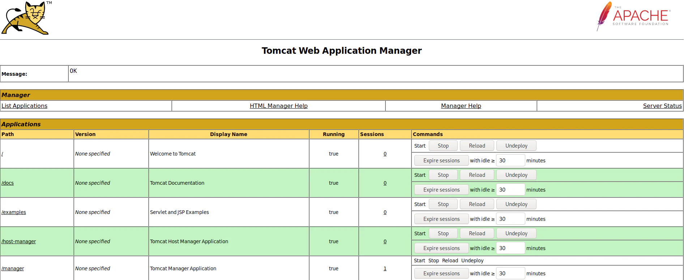The width and height of the screenshot is (684, 280).
Task: Stop the /docs application
Action: (x=443, y=175)
